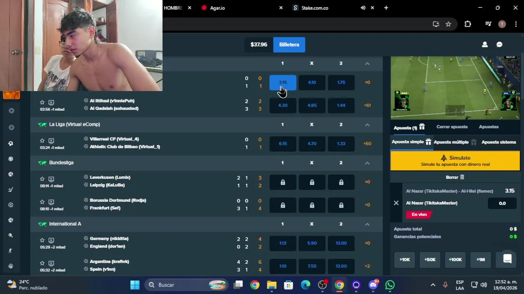
Task: Collapse the top league section chevron
Action: 367,63
